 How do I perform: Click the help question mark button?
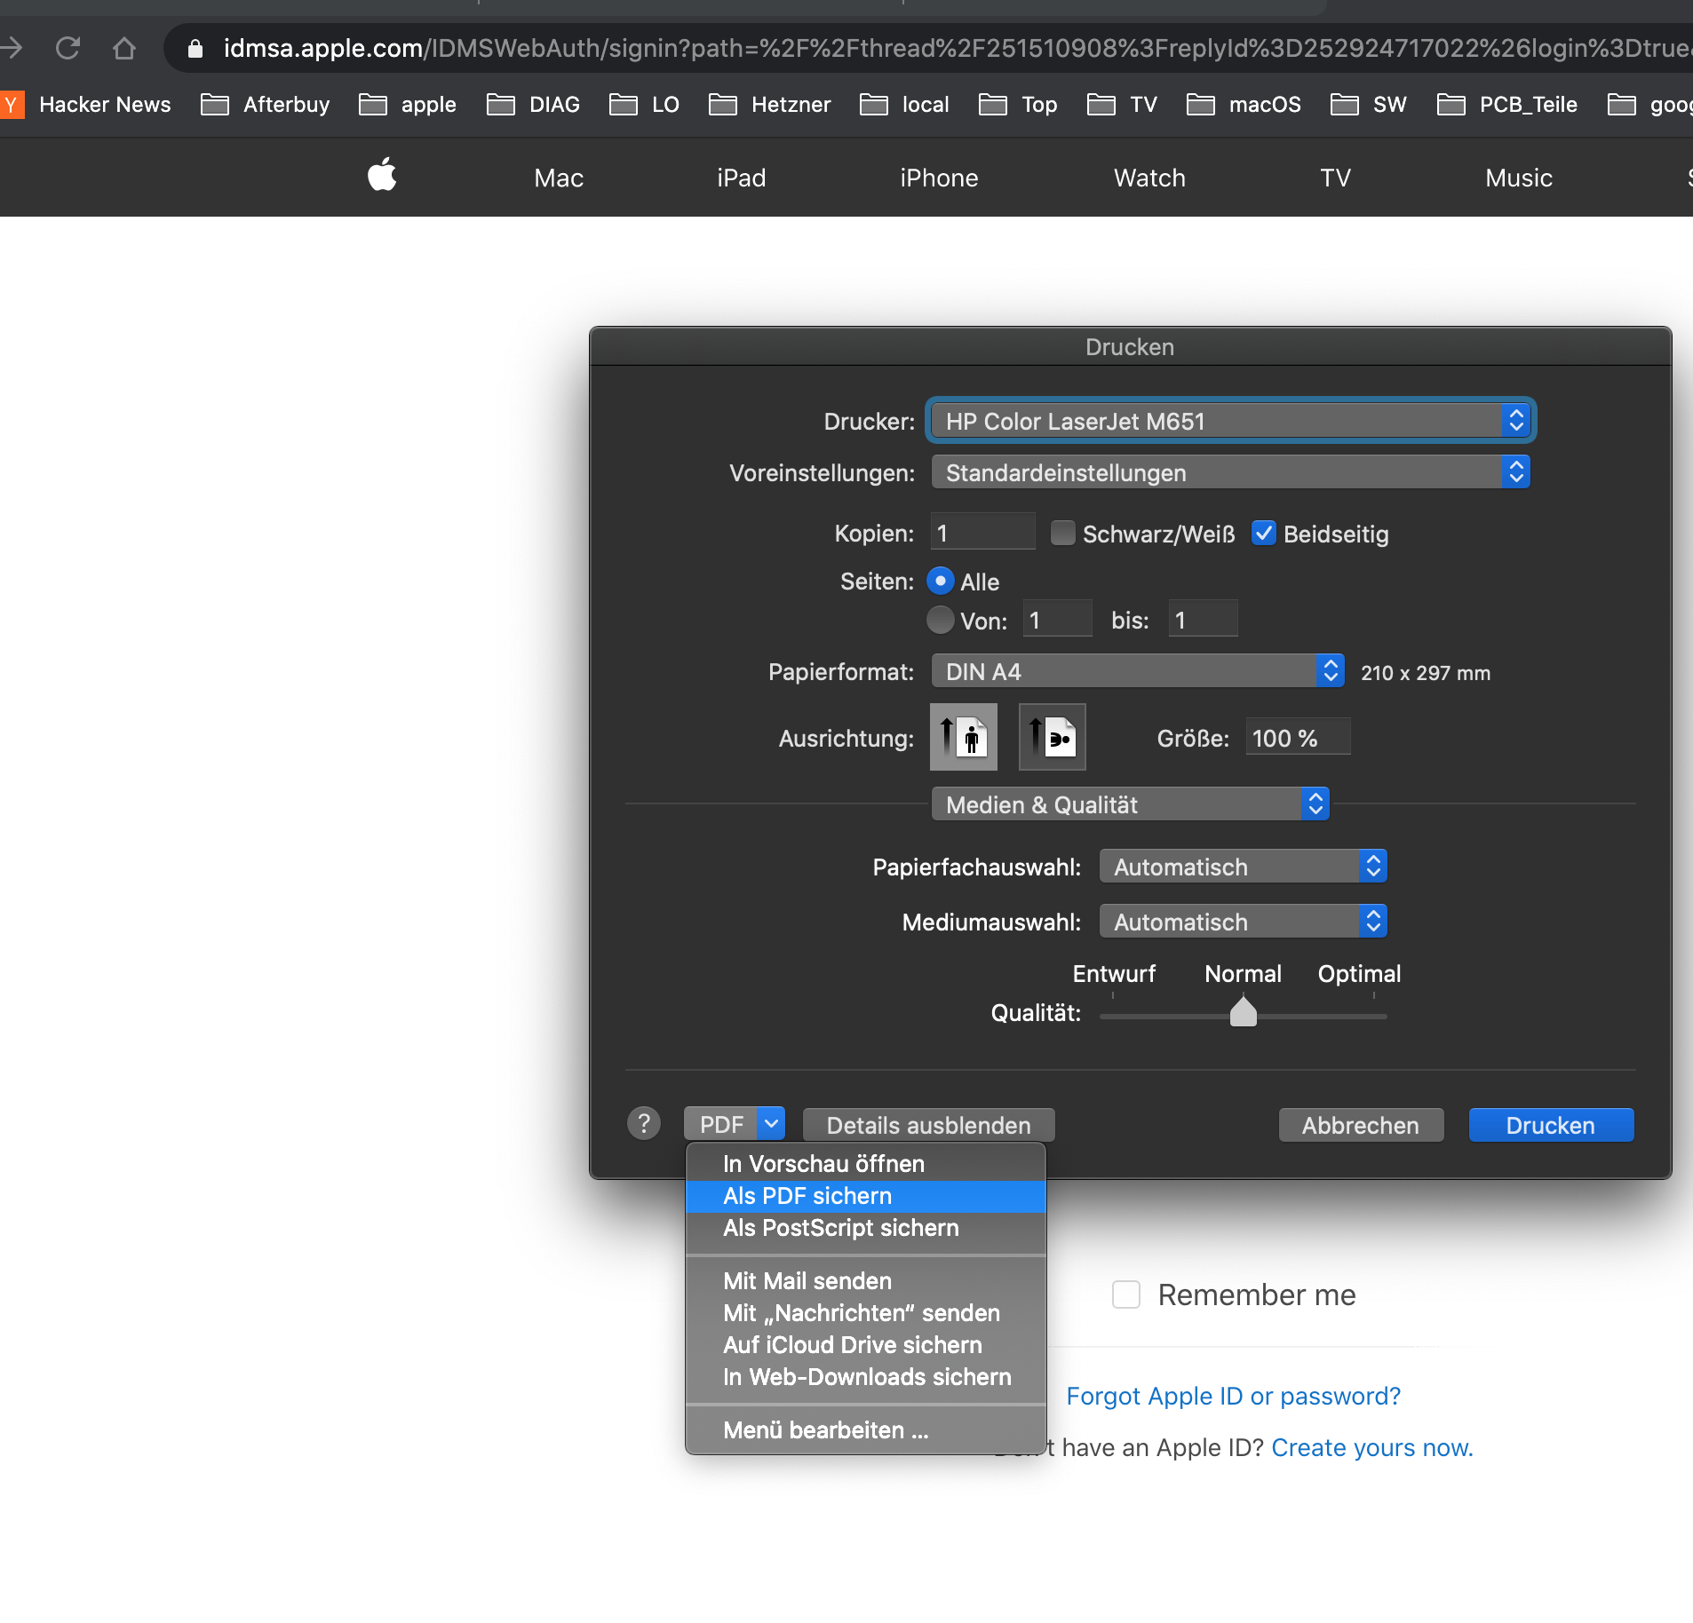pyautogui.click(x=644, y=1124)
